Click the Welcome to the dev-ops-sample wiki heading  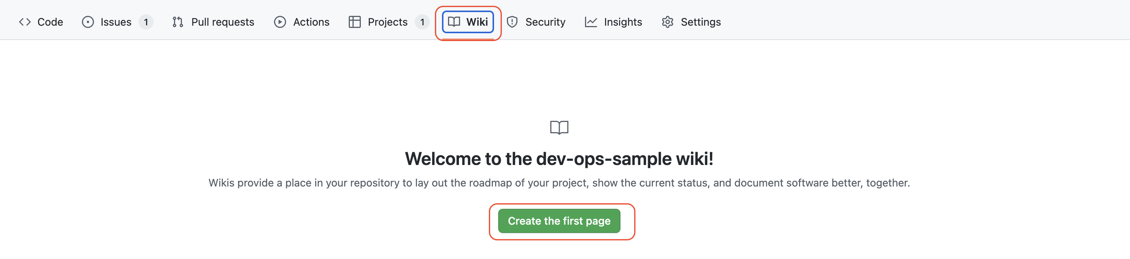[559, 159]
